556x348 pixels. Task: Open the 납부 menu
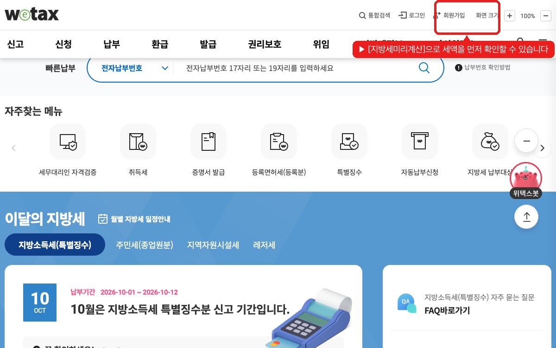point(112,45)
